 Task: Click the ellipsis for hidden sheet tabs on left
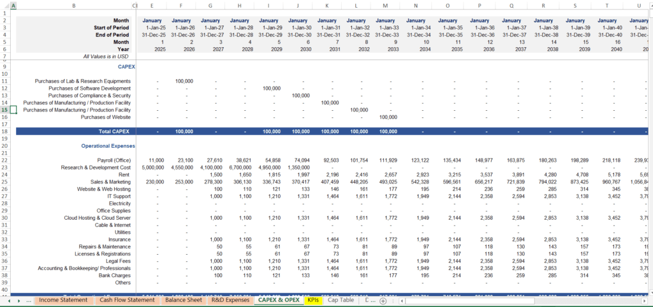coord(27,300)
